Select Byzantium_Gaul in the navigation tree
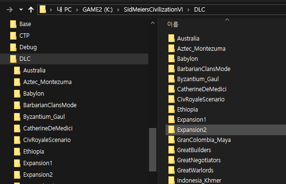286x184 pixels. (44, 117)
